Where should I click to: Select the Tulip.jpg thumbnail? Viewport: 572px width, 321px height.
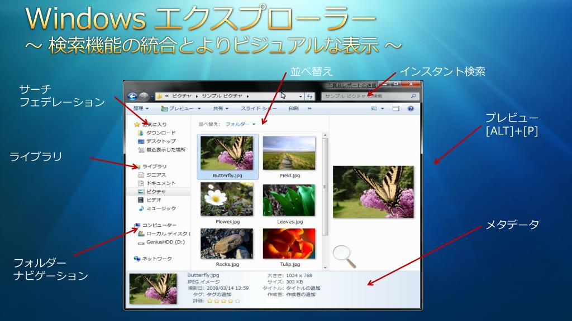[289, 244]
